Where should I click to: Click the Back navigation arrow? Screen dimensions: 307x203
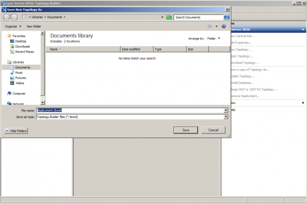pos(6,17)
